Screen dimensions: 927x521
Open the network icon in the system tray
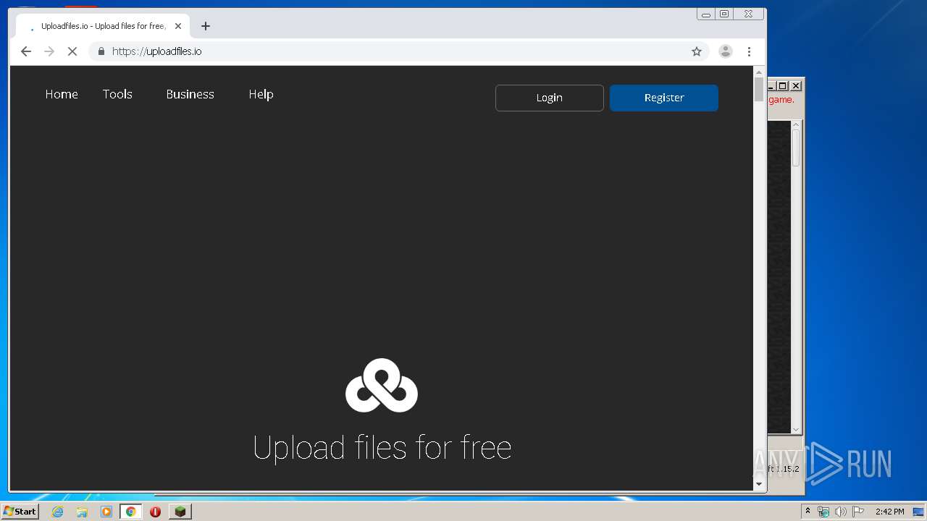pos(823,512)
